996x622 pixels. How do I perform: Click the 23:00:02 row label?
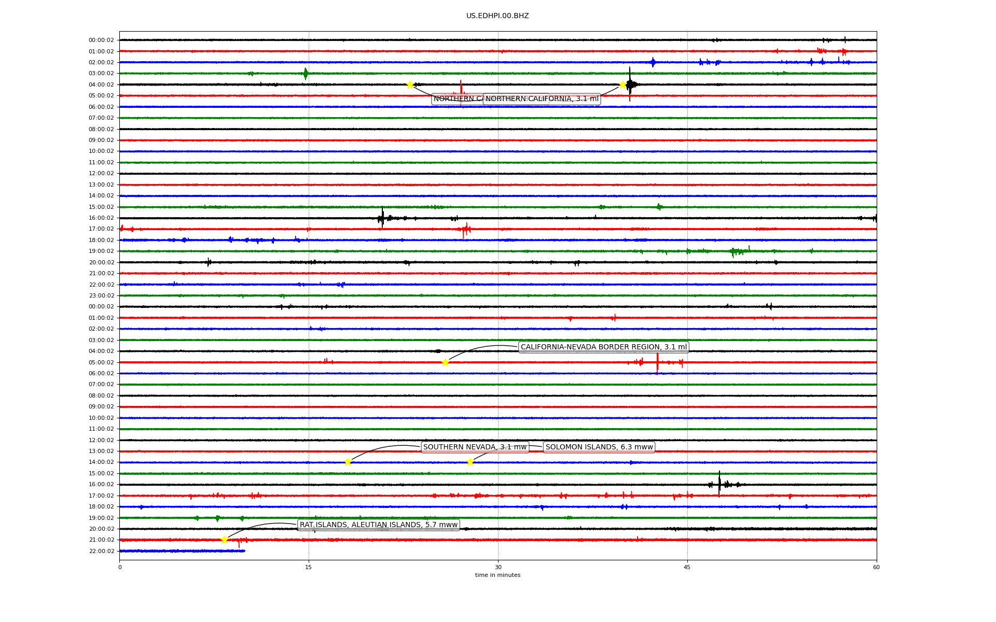[x=102, y=296]
